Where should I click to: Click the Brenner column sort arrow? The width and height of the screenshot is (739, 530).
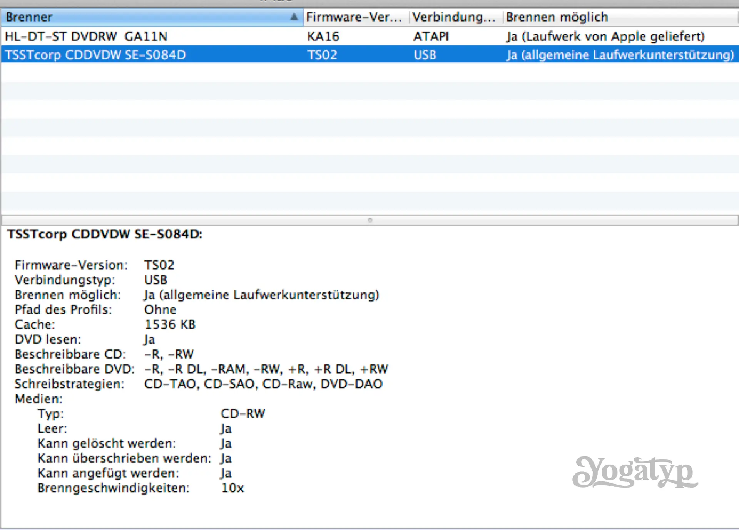[x=294, y=17]
